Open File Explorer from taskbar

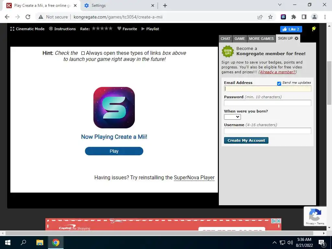click(x=40, y=243)
